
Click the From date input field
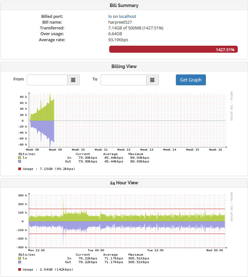coord(47,80)
